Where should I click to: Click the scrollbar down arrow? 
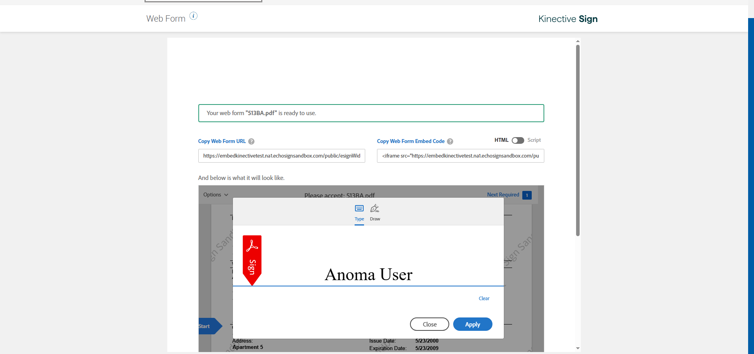[x=578, y=348]
